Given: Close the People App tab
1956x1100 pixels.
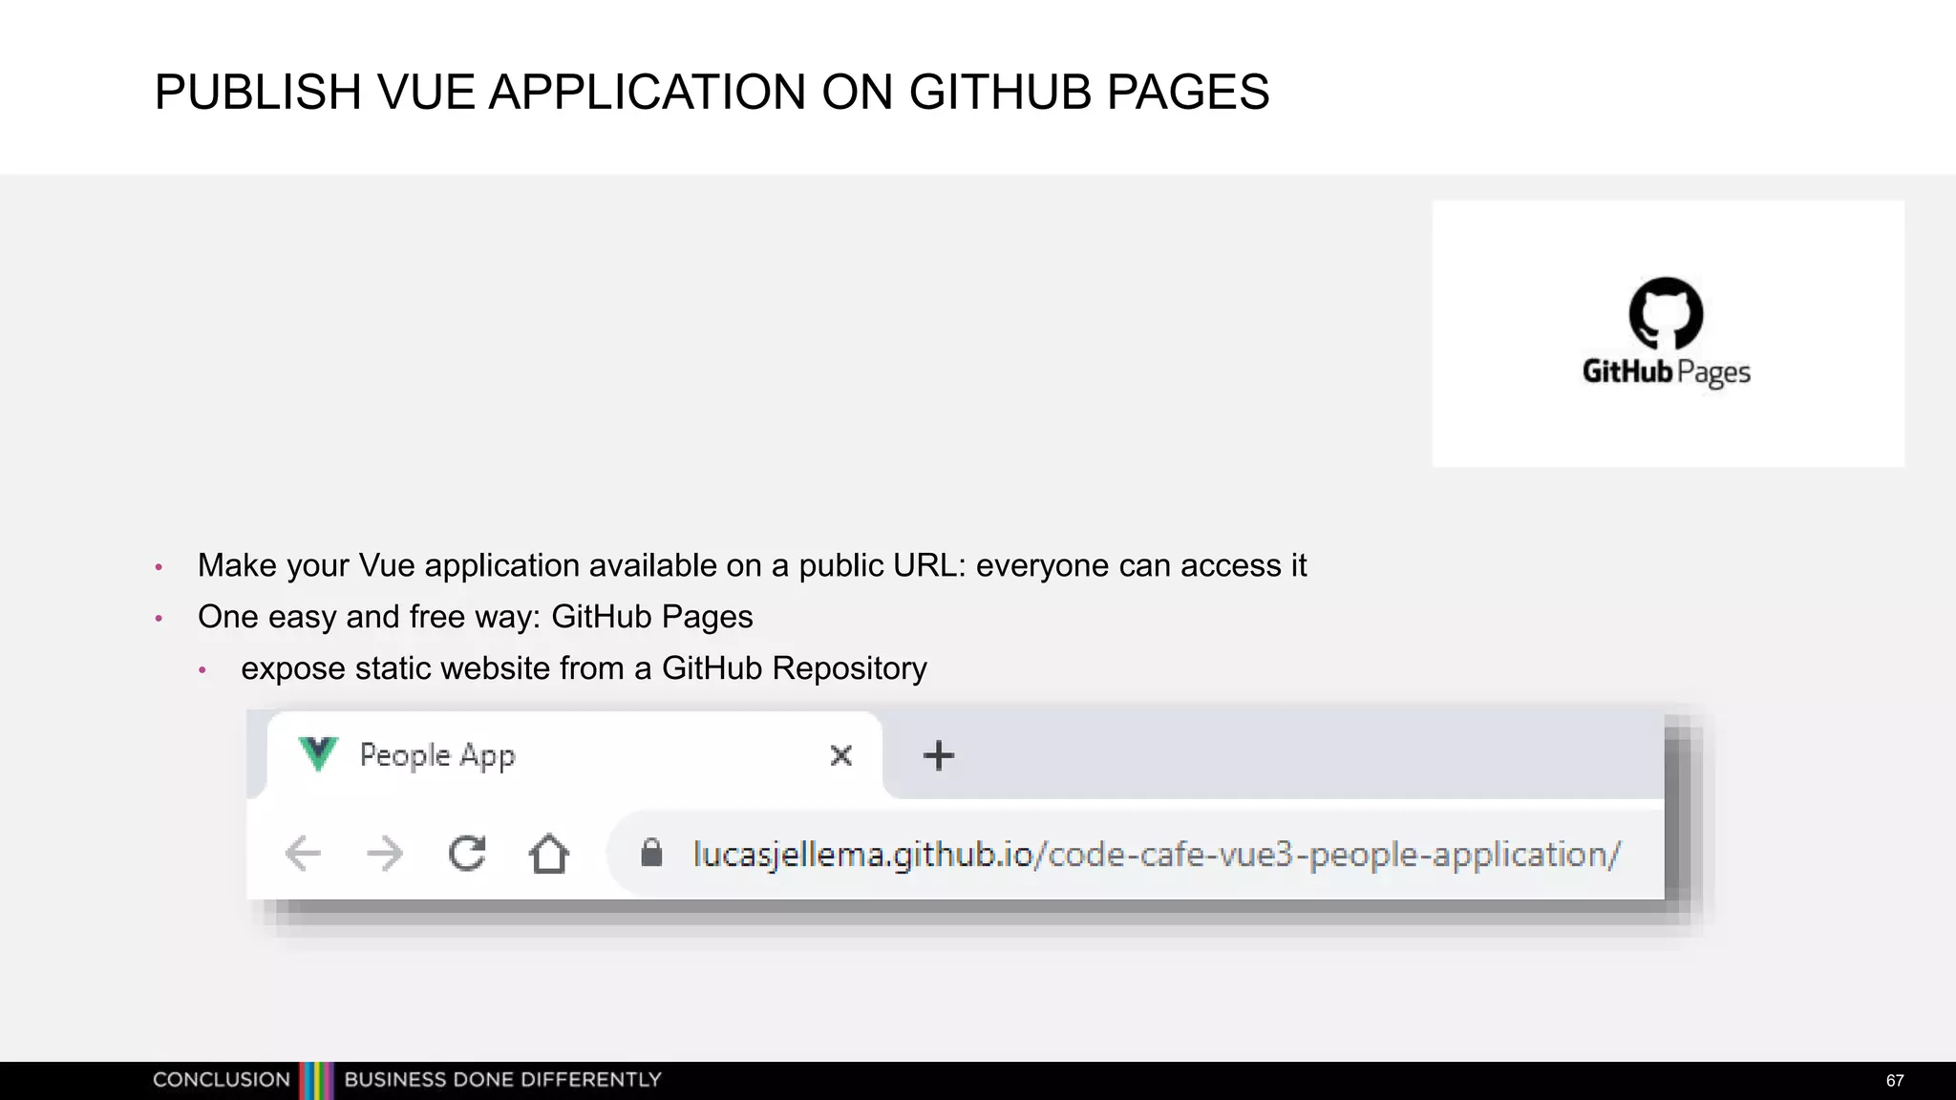Looking at the screenshot, I should click(841, 755).
